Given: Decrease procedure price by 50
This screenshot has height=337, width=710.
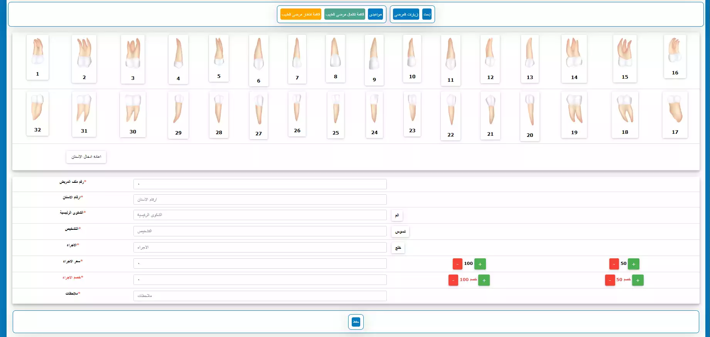Looking at the screenshot, I should 614,264.
